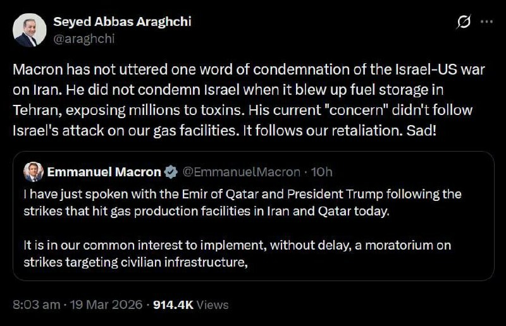Click Emmanuel Macron's small avatar
Viewport: 506px width, 326px height.
point(34,172)
